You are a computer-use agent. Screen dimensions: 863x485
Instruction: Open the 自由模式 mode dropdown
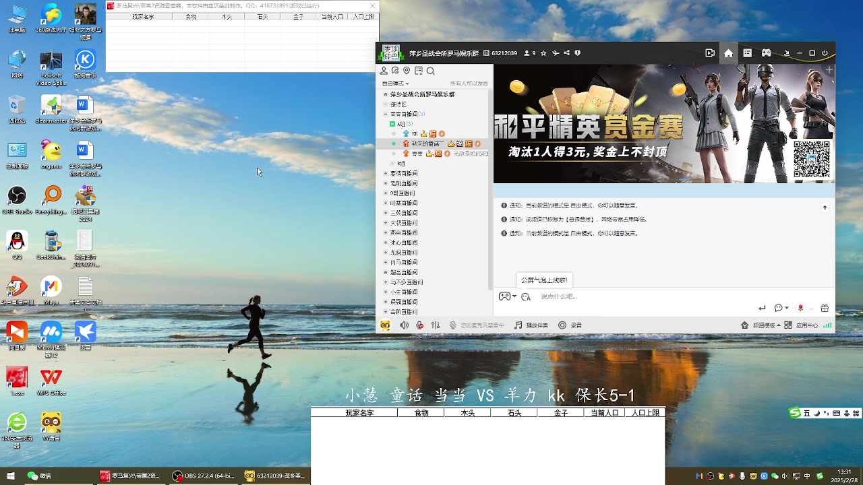tap(394, 83)
